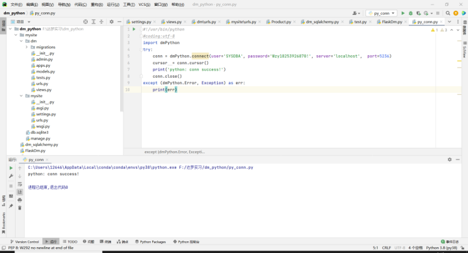
Task: Open the Python console tool window
Action: pos(187,242)
